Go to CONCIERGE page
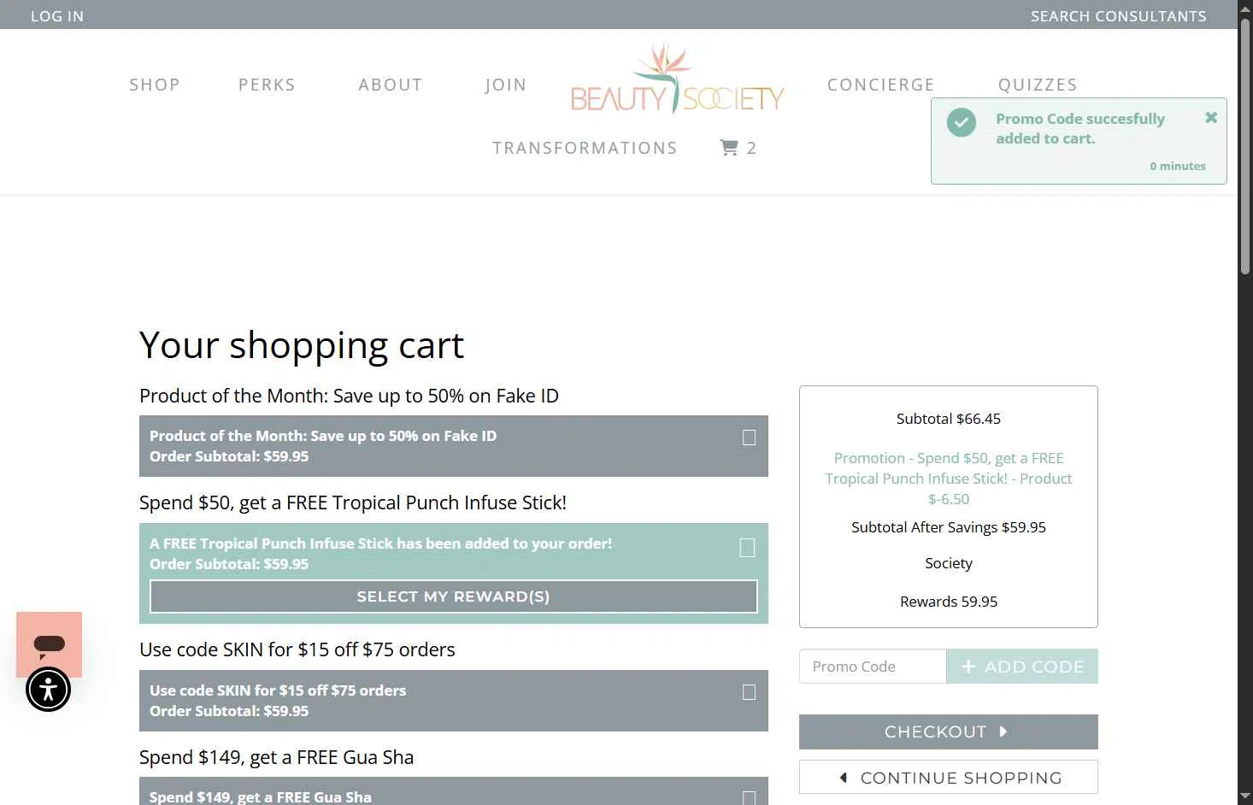The width and height of the screenshot is (1253, 805). coord(880,85)
